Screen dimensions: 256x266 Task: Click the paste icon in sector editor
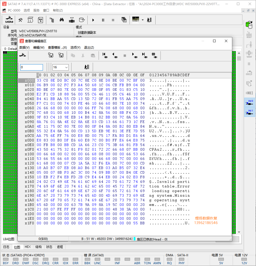93,56
